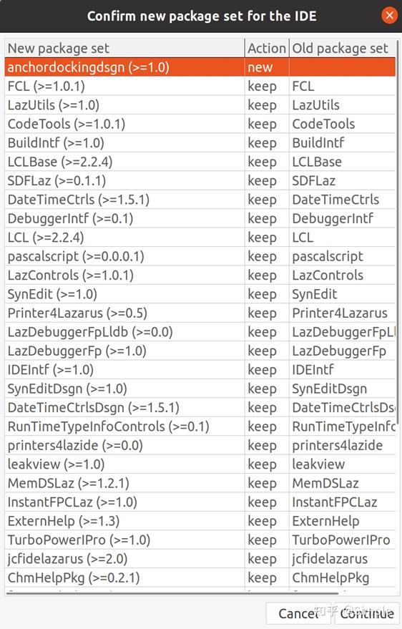402x629 pixels.
Task: Select the anchordockingdsgn (>=1.0) row
Action: click(200, 67)
